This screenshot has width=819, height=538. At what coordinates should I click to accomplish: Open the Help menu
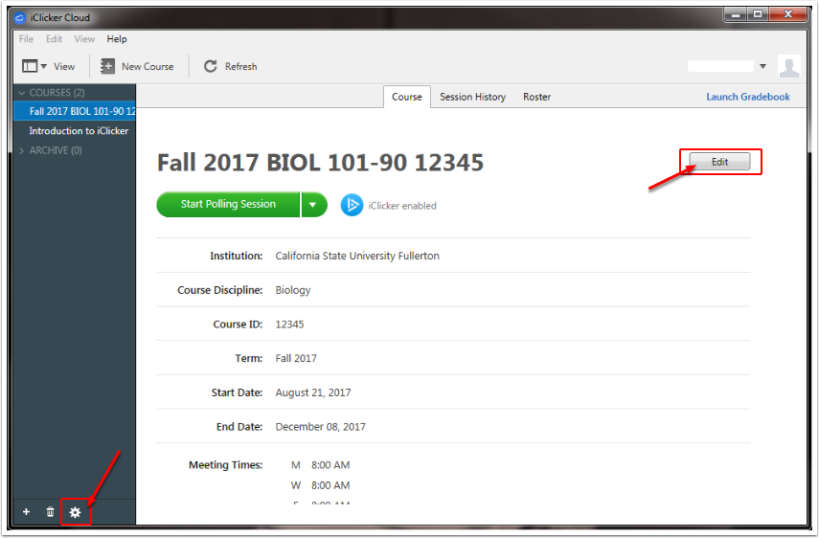pos(117,39)
